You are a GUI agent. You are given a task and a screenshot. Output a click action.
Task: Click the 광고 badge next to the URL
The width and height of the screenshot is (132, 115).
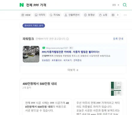71,48
